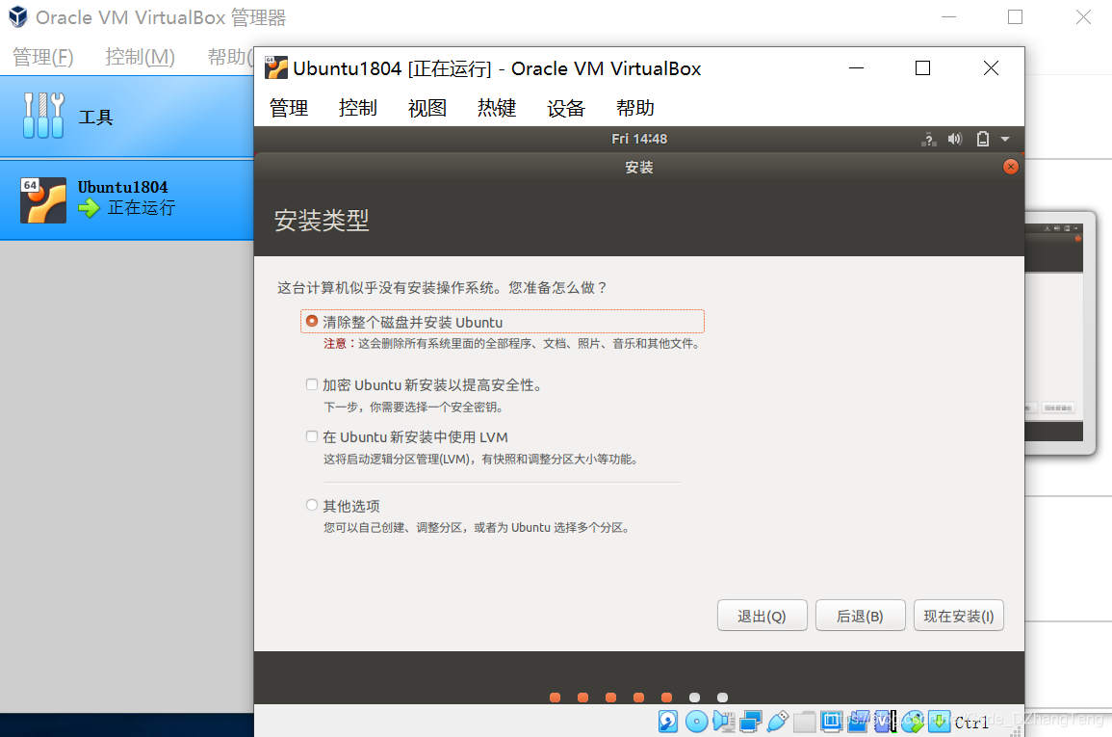Click the security key description text
This screenshot has height=737, width=1112.
click(x=414, y=408)
